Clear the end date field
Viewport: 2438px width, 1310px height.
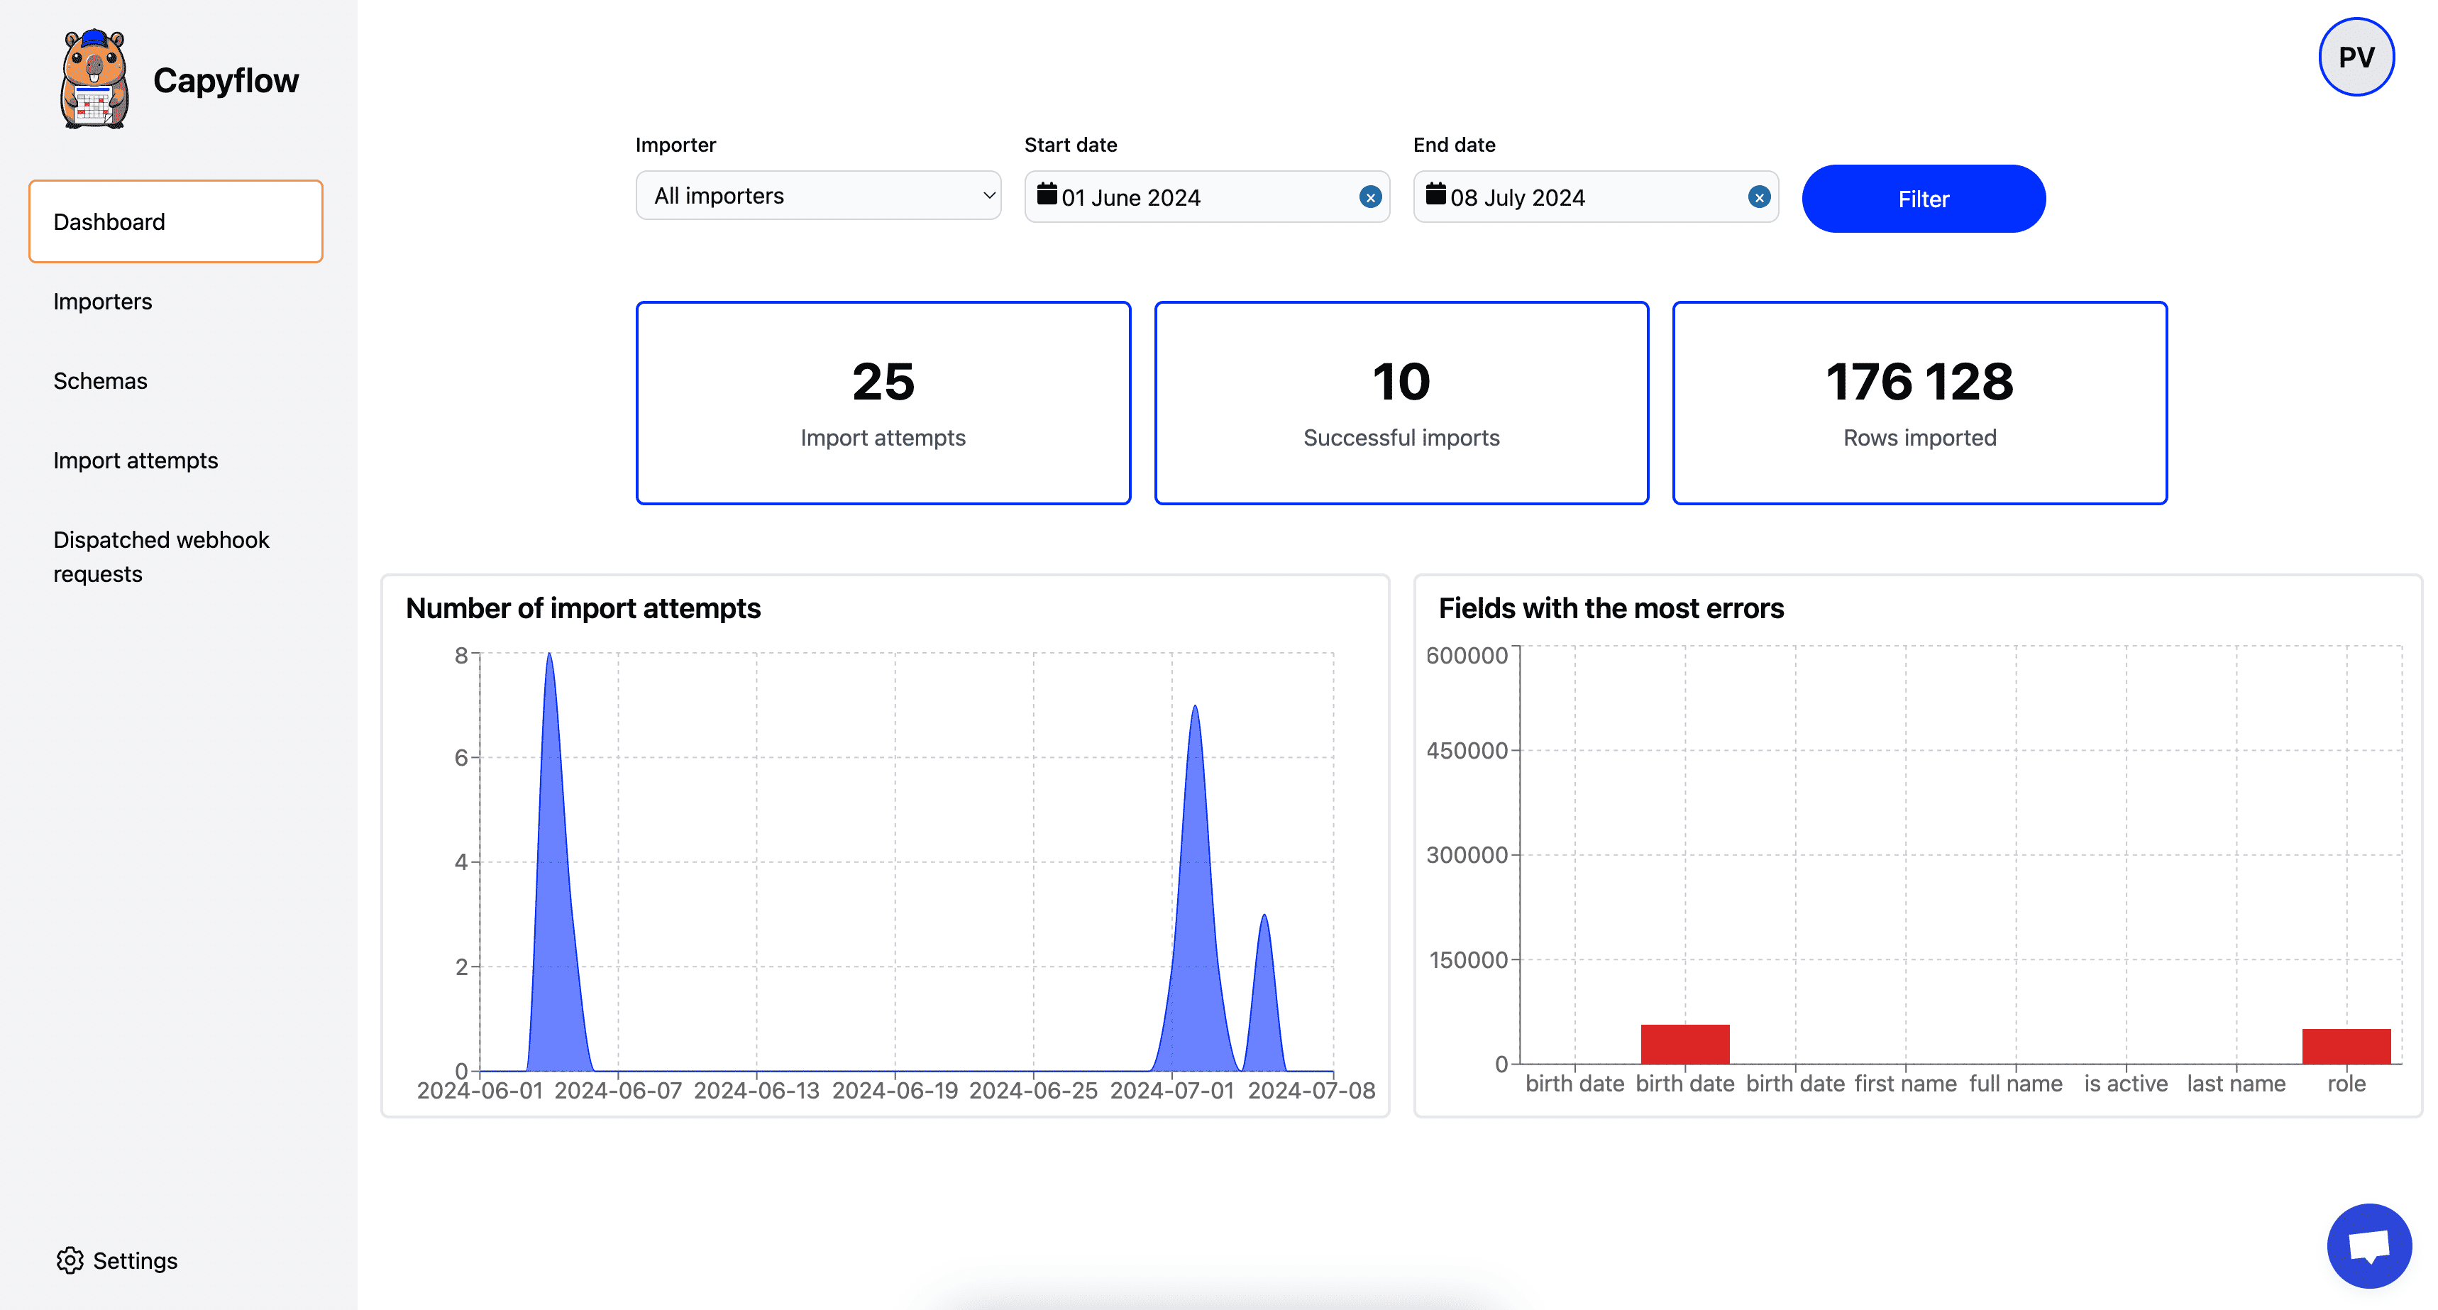pyautogui.click(x=1758, y=197)
